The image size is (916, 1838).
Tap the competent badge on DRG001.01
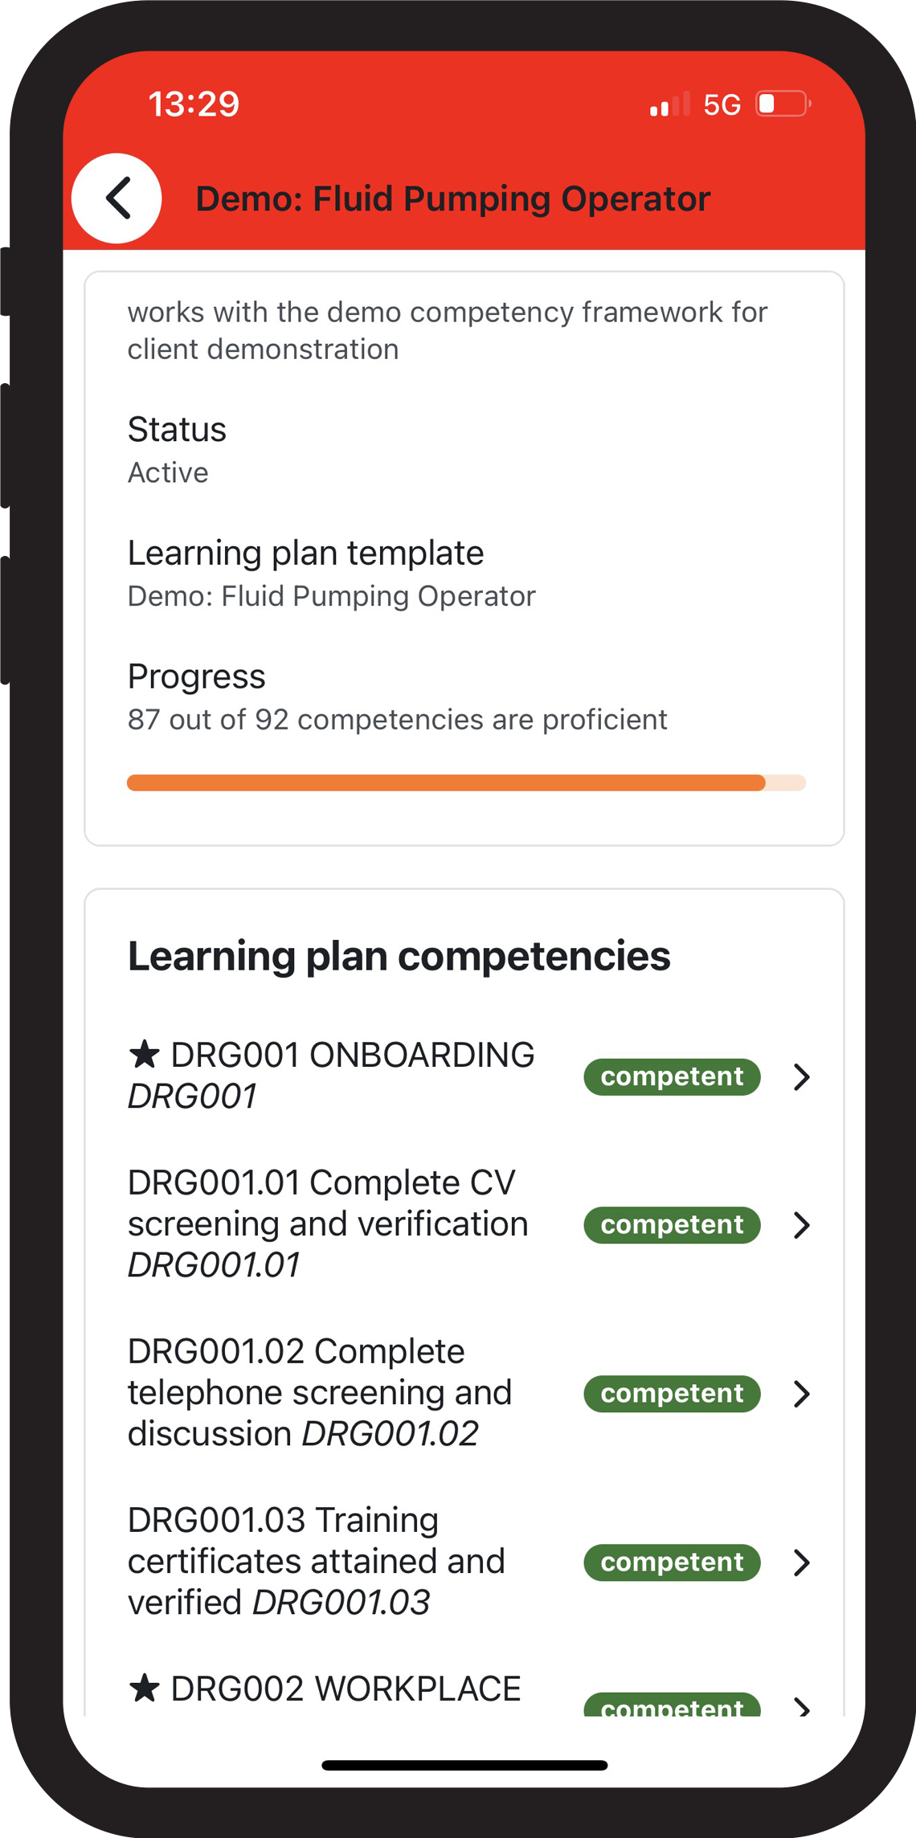671,1224
